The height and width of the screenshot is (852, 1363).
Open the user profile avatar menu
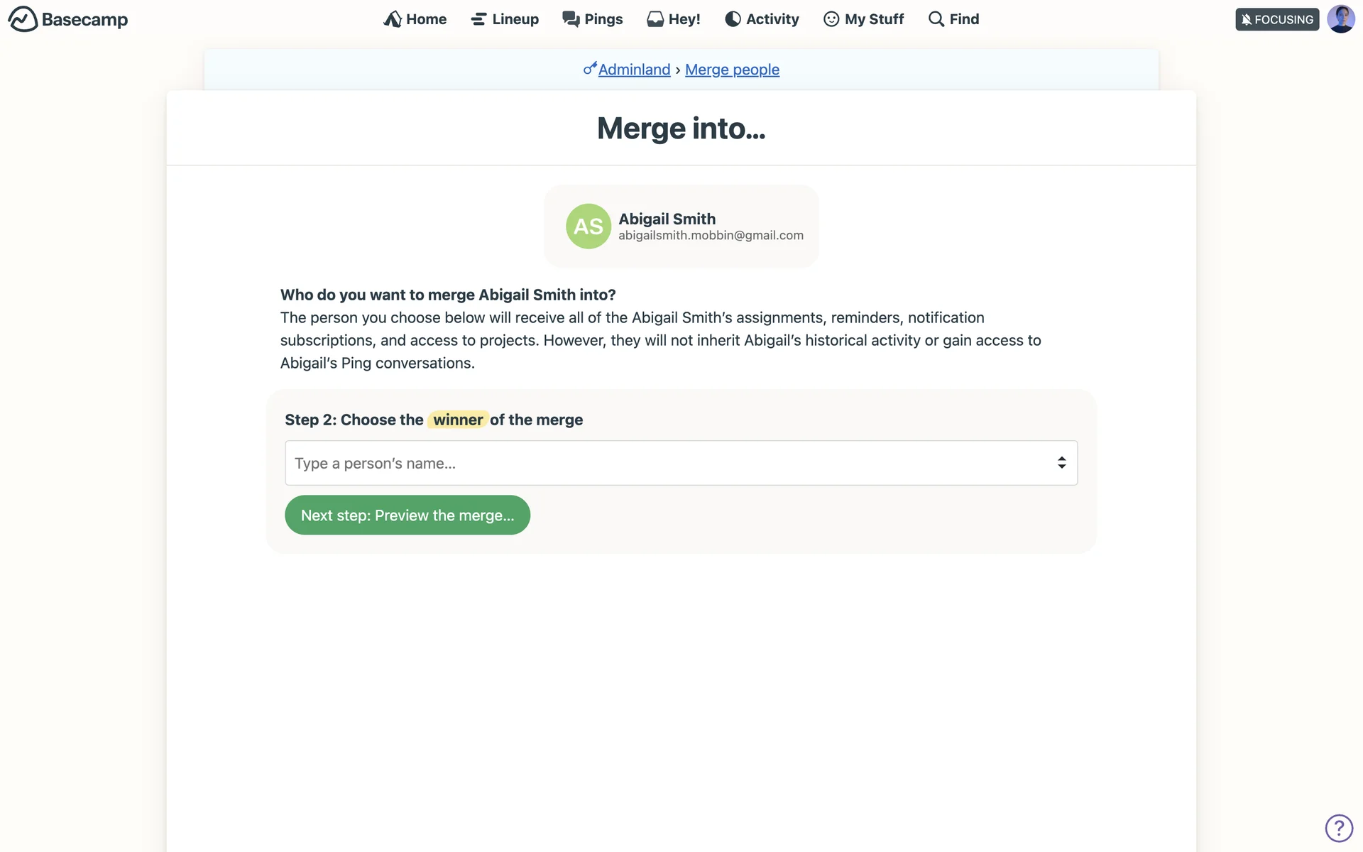click(x=1340, y=19)
